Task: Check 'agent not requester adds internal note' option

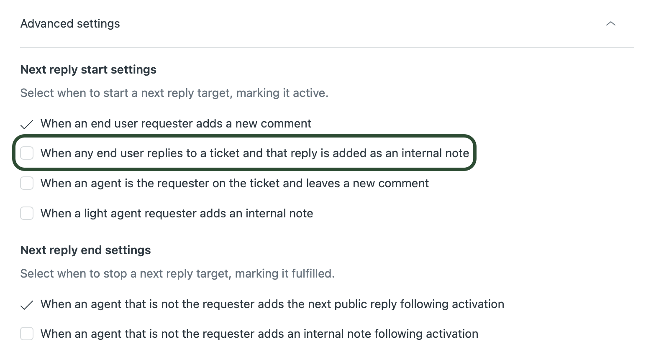Action: click(27, 334)
